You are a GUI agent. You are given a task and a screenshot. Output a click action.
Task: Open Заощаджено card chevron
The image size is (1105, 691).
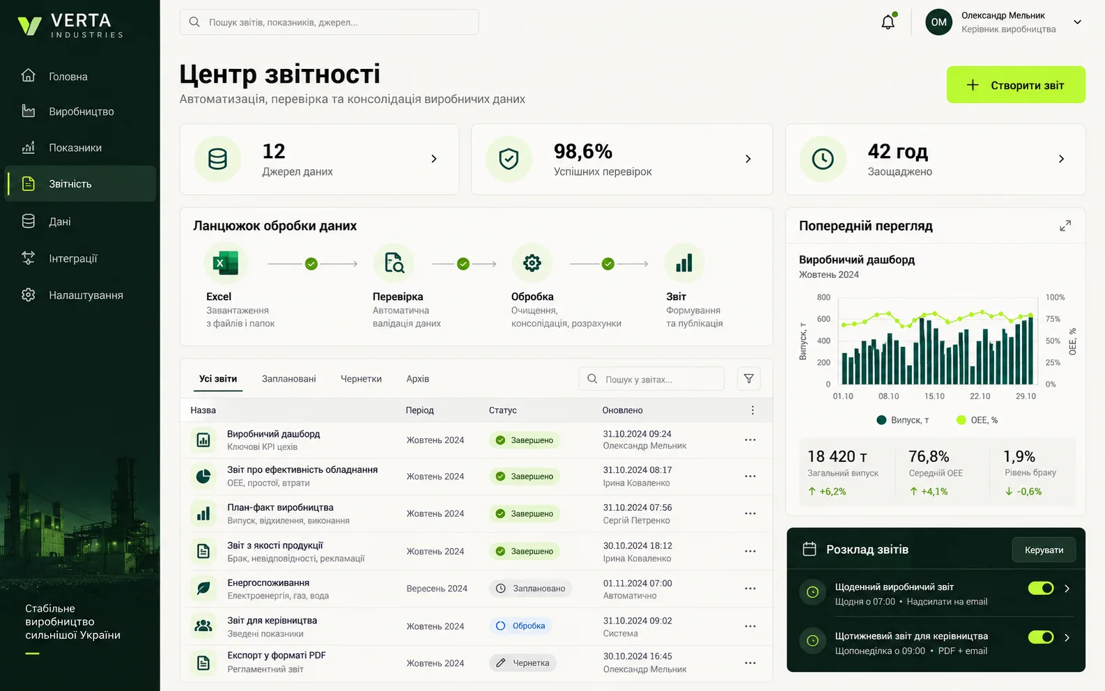tap(1061, 159)
